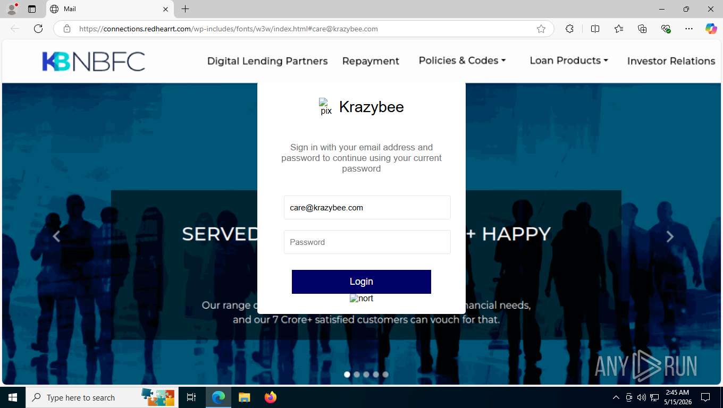
Task: Click the broken nort image below Login
Action: [x=361, y=299]
